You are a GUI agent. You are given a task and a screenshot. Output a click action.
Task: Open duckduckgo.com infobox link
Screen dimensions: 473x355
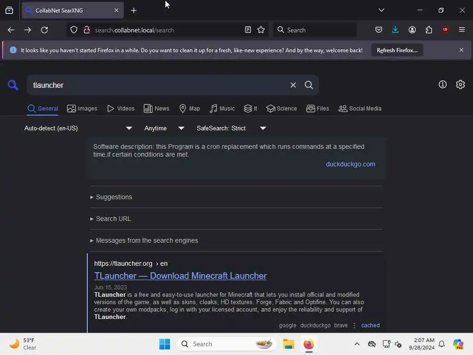pyautogui.click(x=350, y=164)
